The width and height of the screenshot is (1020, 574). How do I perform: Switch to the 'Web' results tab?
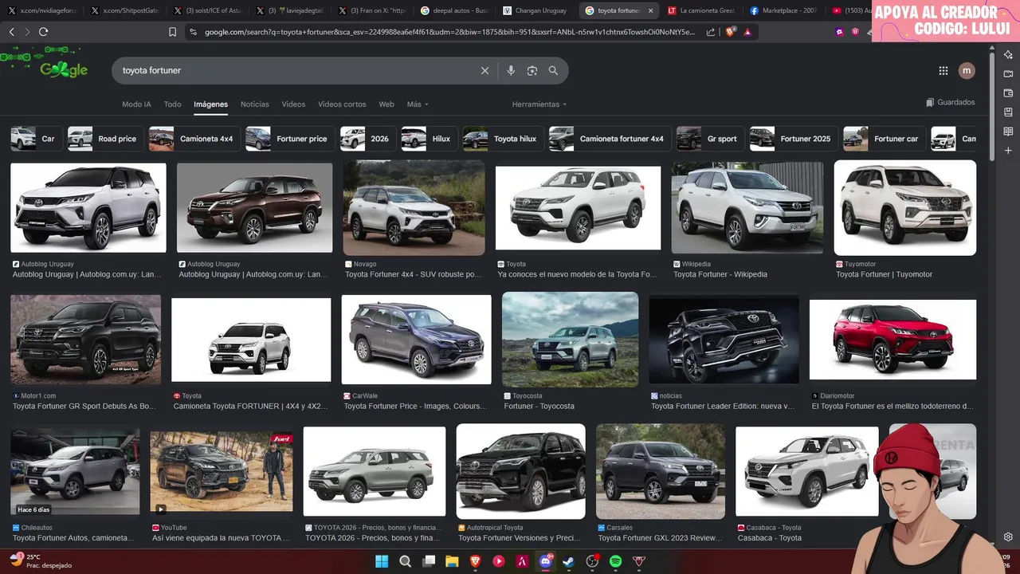click(386, 104)
